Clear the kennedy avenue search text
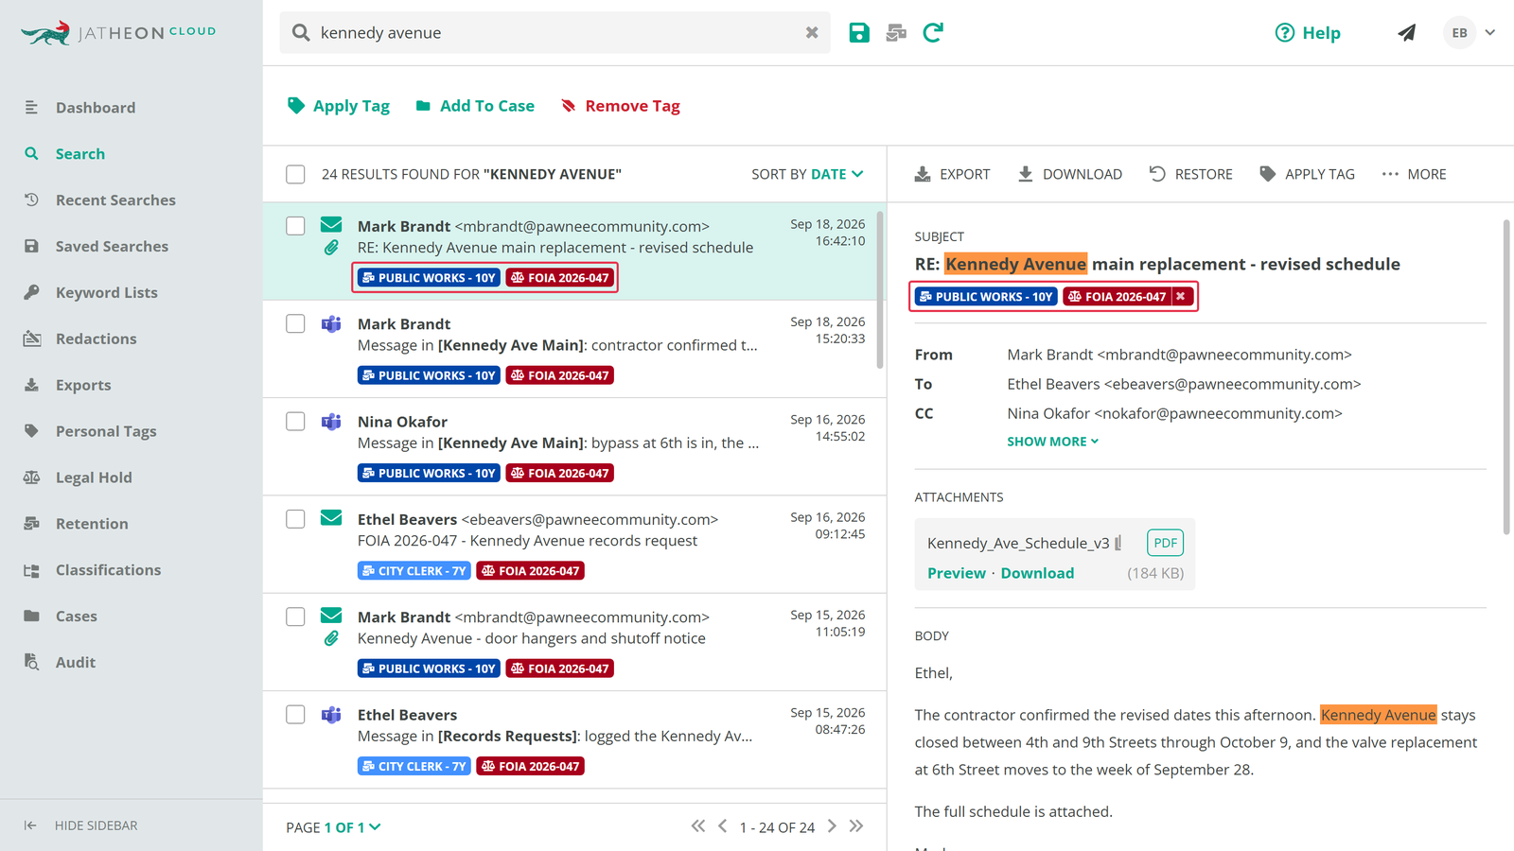Viewport: 1514px width, 851px height. [x=812, y=33]
